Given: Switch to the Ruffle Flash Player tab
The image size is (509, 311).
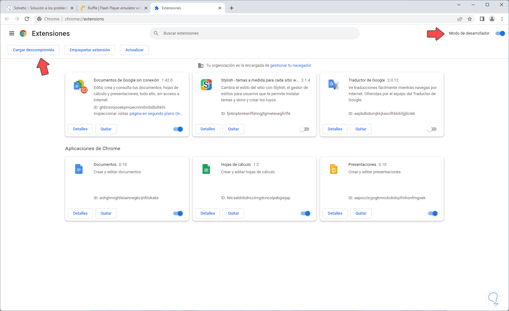Looking at the screenshot, I should [x=113, y=8].
